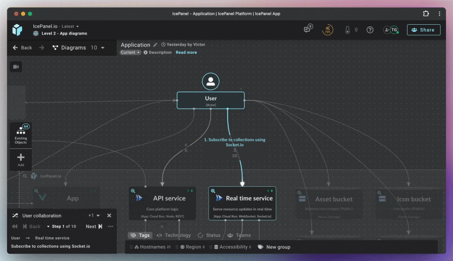Click the 73% score indicator icon
This screenshot has width=453, height=261.
click(327, 30)
